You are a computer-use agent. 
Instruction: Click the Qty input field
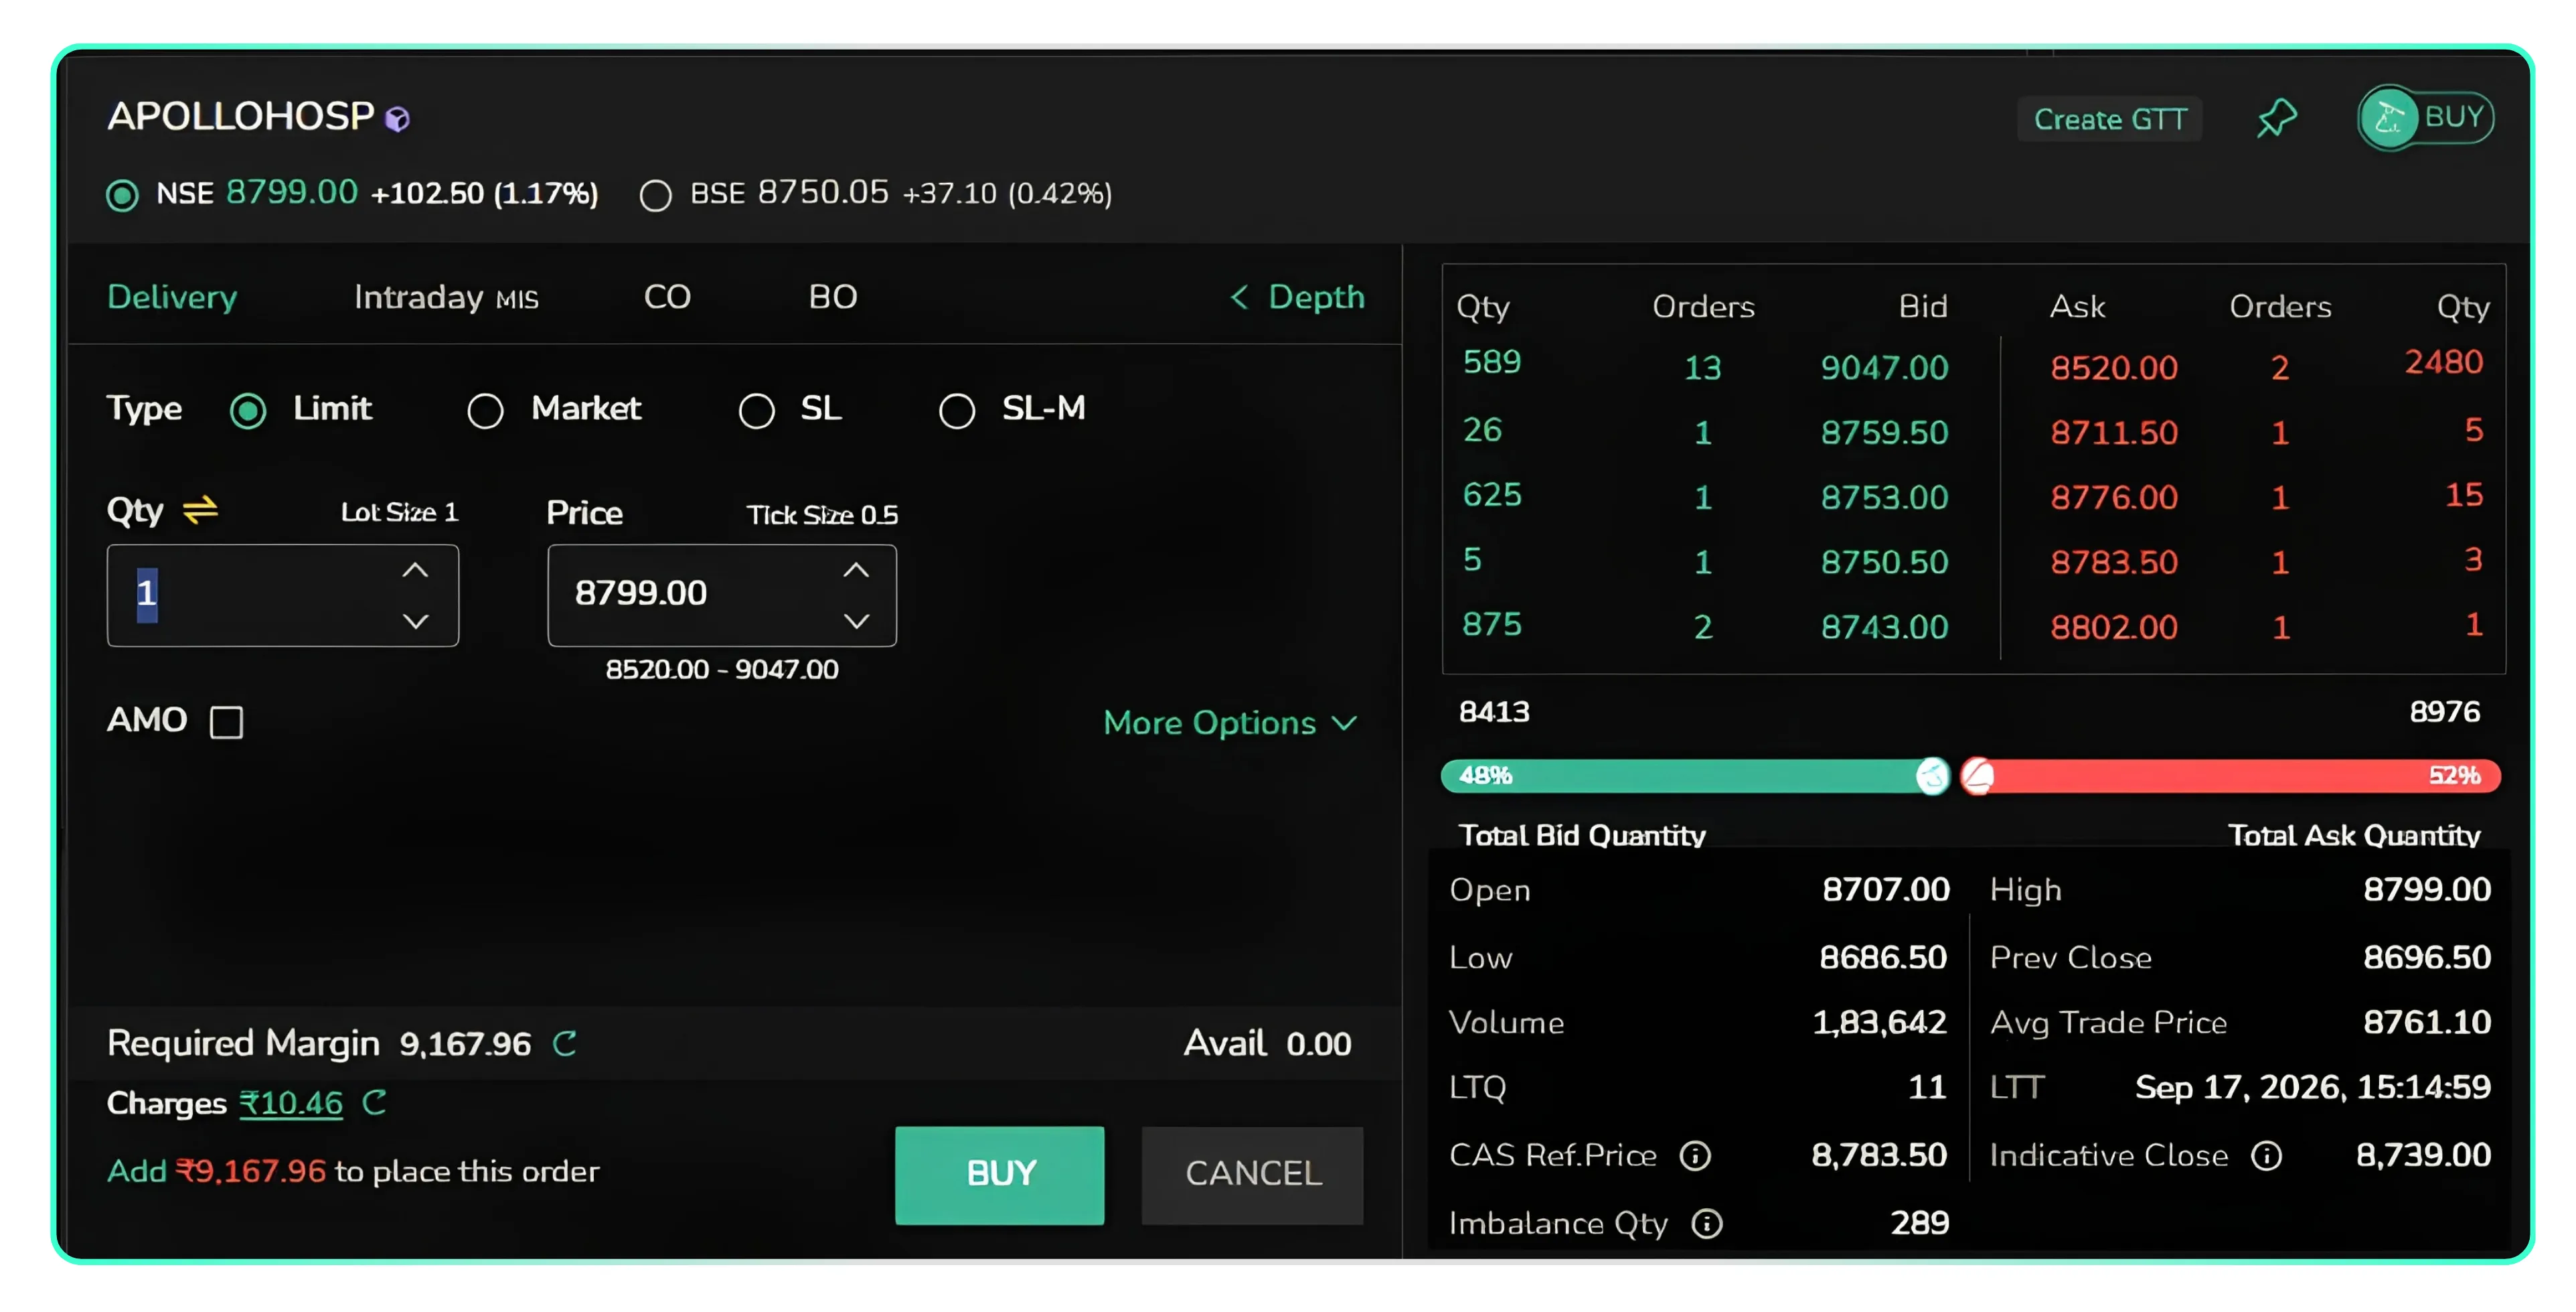[x=283, y=595]
